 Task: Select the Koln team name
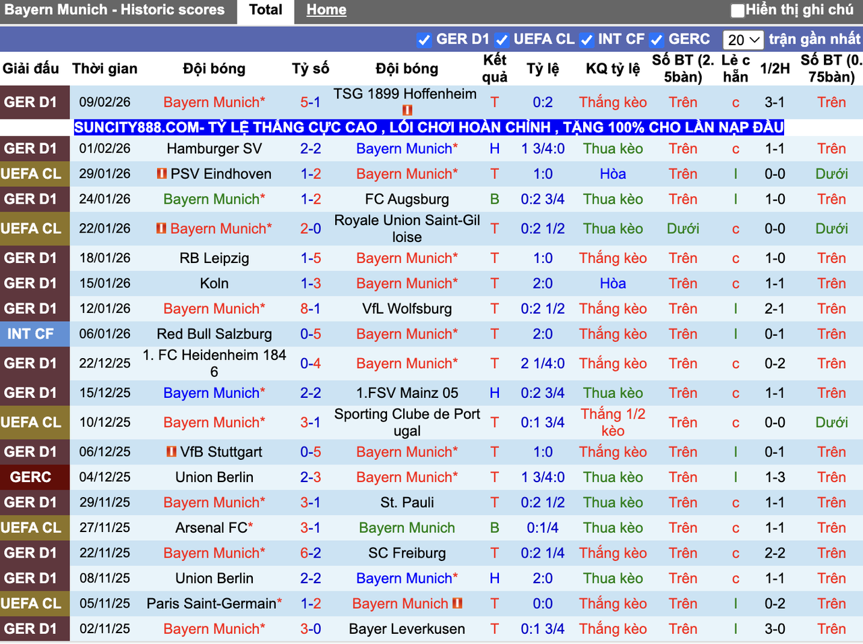pyautogui.click(x=214, y=284)
